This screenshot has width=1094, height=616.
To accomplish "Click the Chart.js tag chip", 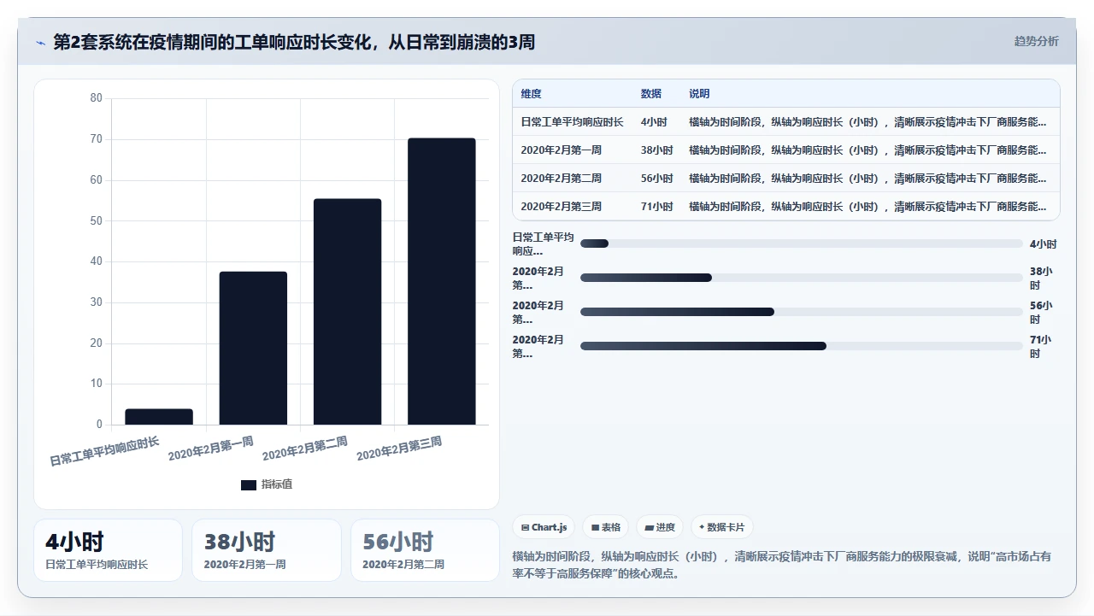I will pyautogui.click(x=544, y=527).
